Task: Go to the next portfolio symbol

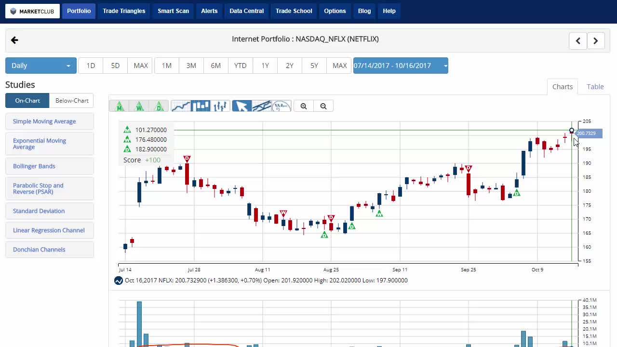Action: (596, 41)
